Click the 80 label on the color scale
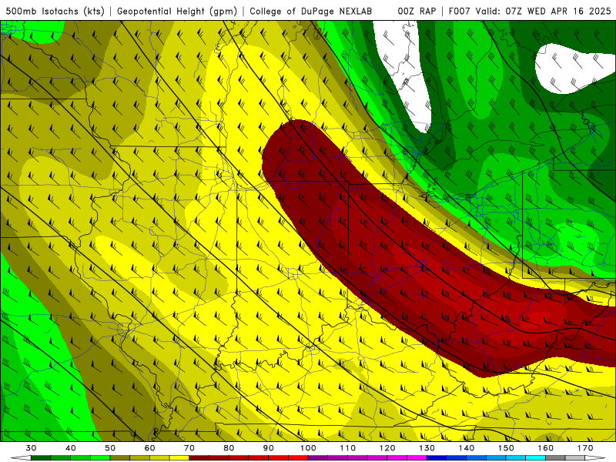The height and width of the screenshot is (462, 616). [x=229, y=448]
